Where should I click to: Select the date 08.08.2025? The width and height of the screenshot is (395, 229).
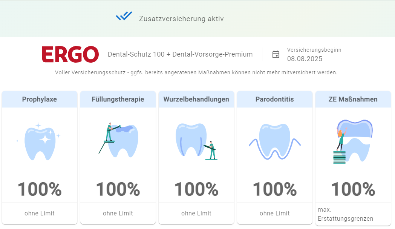(305, 59)
